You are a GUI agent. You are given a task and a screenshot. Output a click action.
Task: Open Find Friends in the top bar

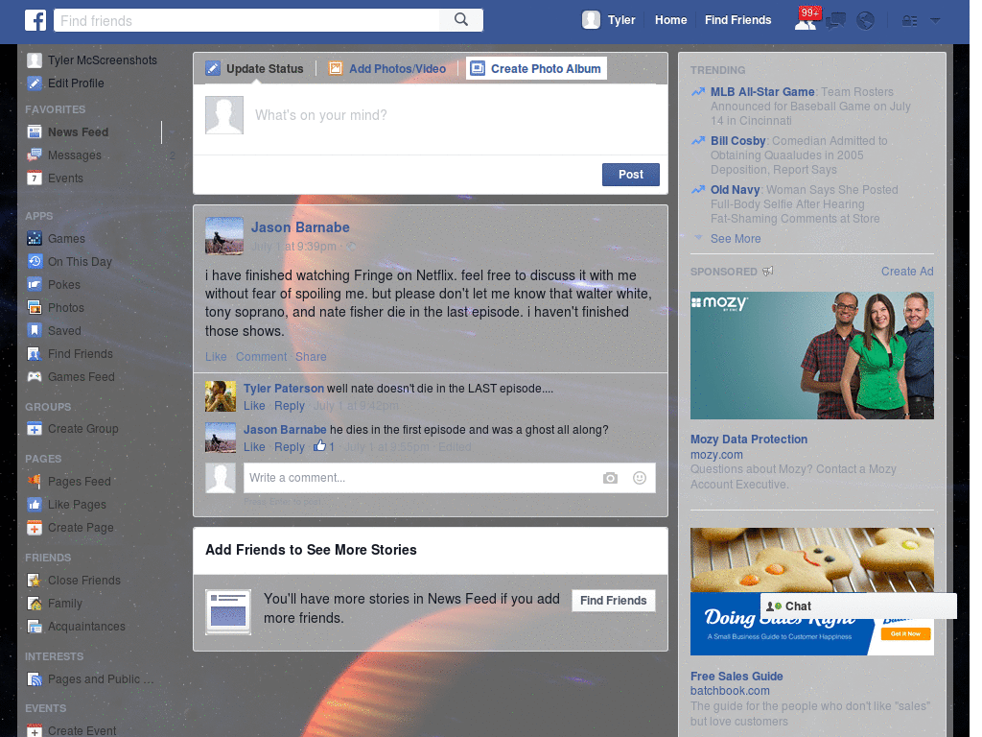[737, 20]
